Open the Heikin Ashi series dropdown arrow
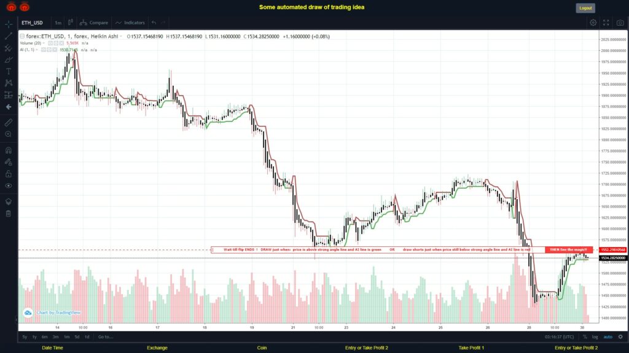 click(x=121, y=36)
